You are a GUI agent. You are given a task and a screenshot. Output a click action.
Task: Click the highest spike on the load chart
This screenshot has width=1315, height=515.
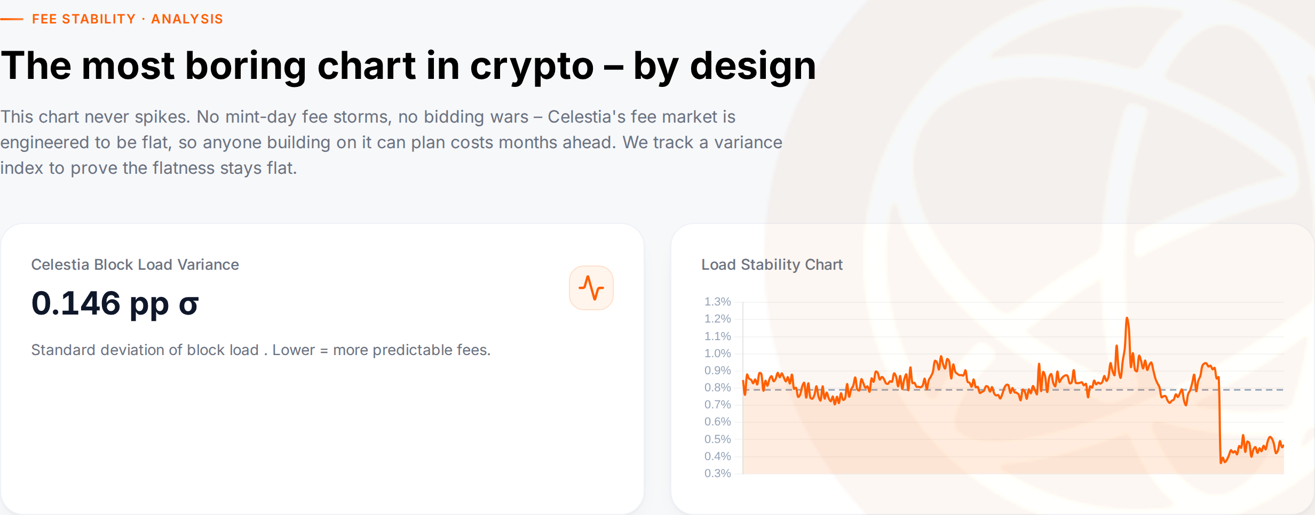(1127, 320)
